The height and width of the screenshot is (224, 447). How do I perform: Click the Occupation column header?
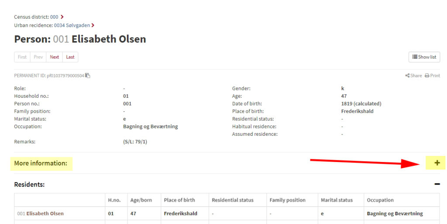[380, 200]
